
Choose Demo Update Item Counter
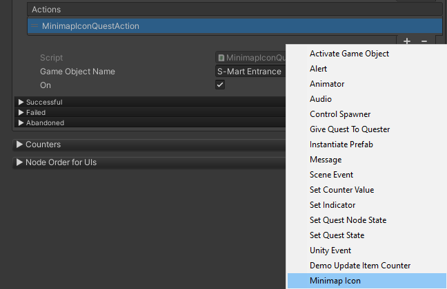[x=366, y=266]
